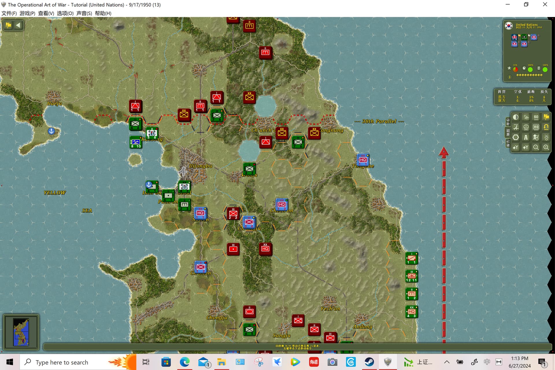
Task: Click the yellow flags icon in panel
Action: coord(546,117)
